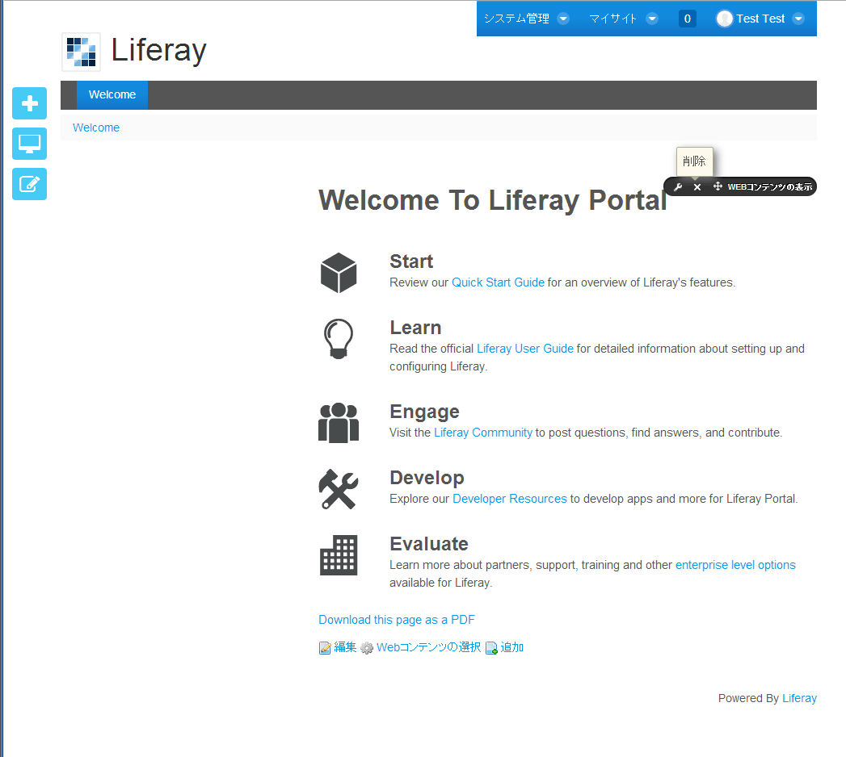846x757 pixels.
Task: Click the plus Add button in sidebar
Action: coord(29,103)
